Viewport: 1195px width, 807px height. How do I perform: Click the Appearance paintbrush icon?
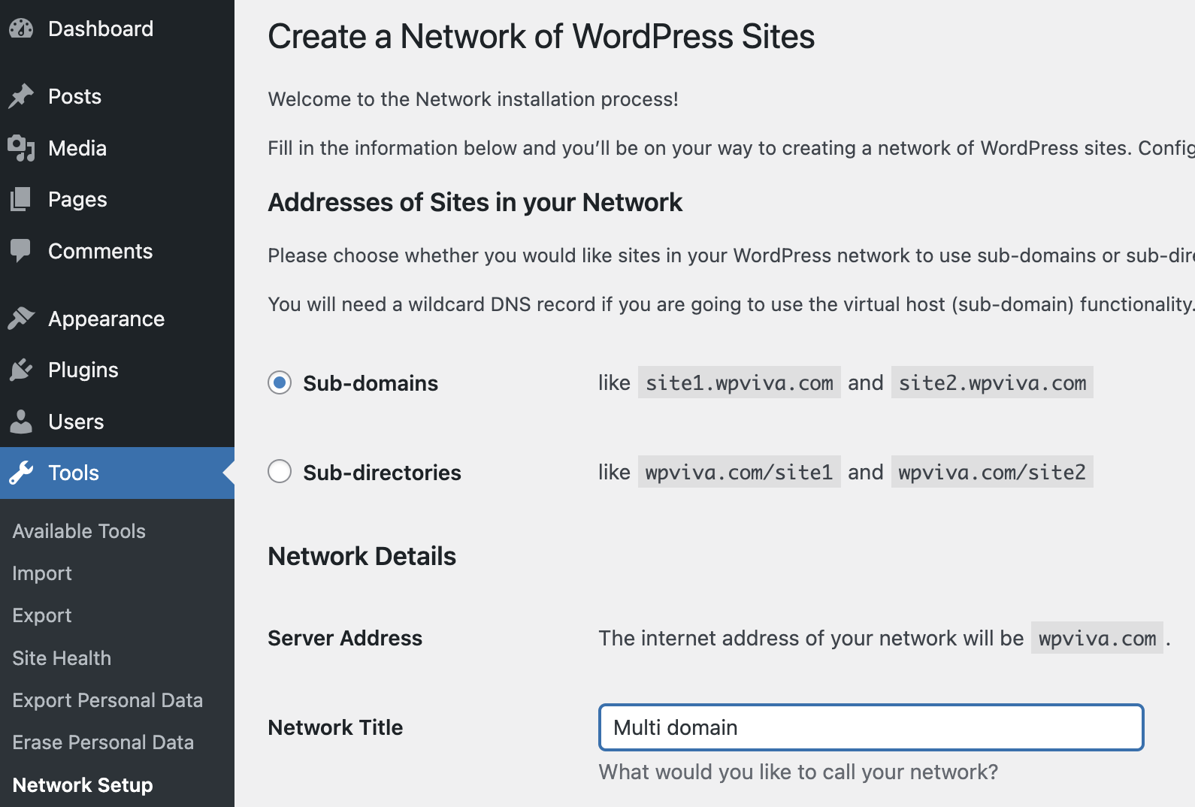pyautogui.click(x=21, y=319)
